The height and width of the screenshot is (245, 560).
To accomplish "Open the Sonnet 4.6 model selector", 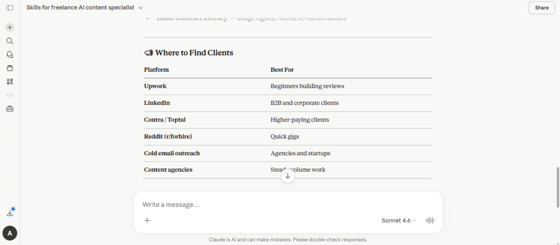I will click(399, 220).
